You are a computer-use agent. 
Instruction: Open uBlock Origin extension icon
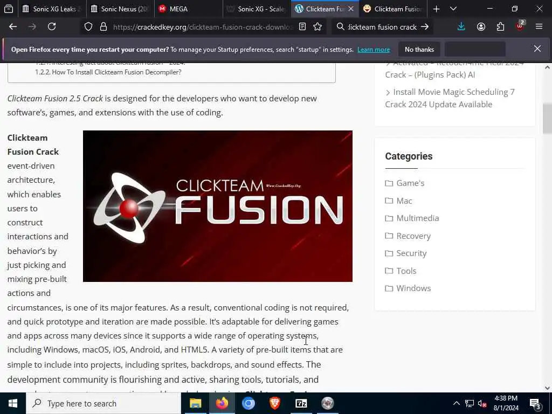[x=520, y=26]
